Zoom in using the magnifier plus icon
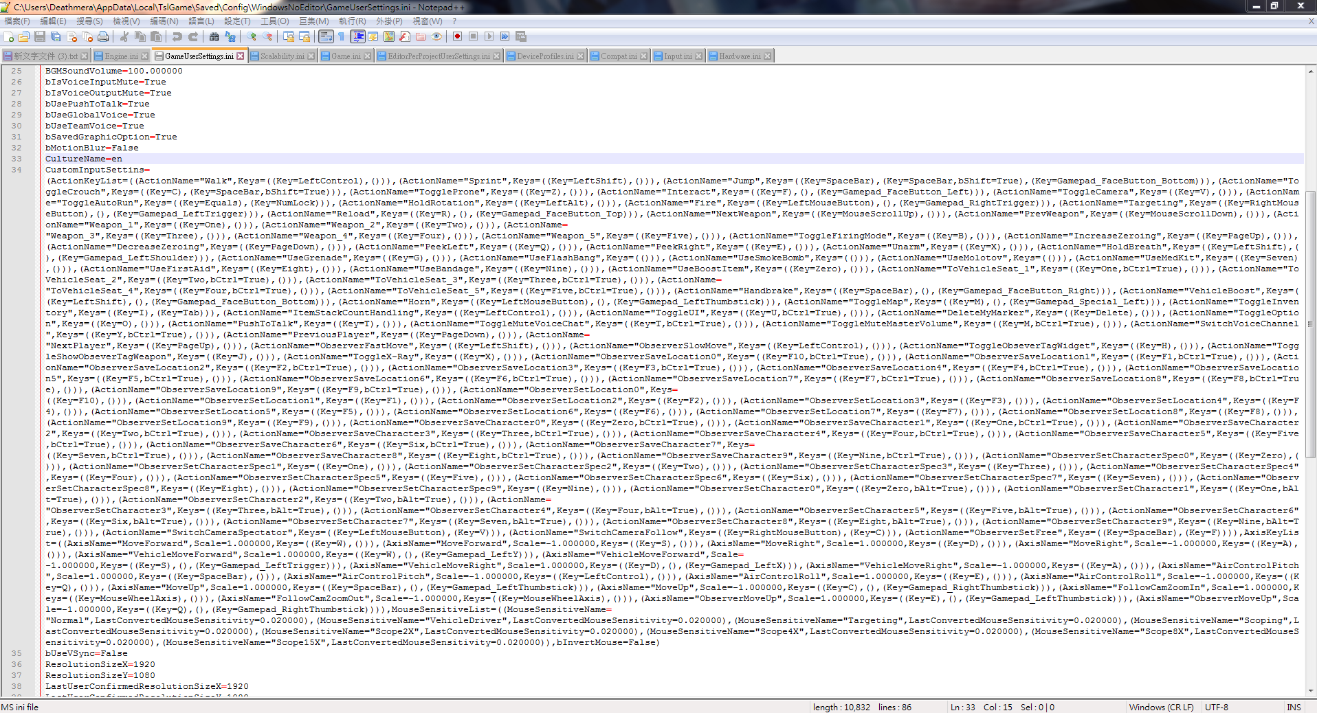Image resolution: width=1317 pixels, height=713 pixels. (x=252, y=36)
